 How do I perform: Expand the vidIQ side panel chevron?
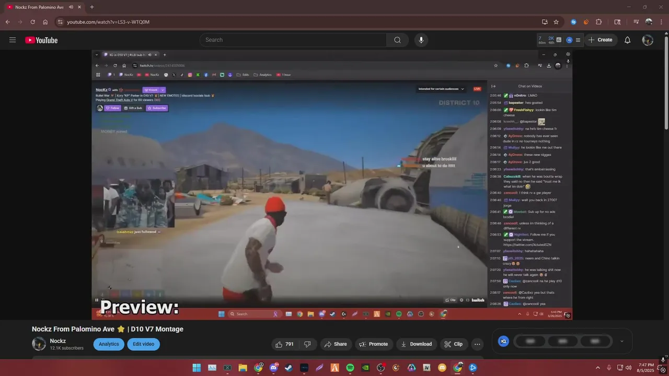pos(621,341)
